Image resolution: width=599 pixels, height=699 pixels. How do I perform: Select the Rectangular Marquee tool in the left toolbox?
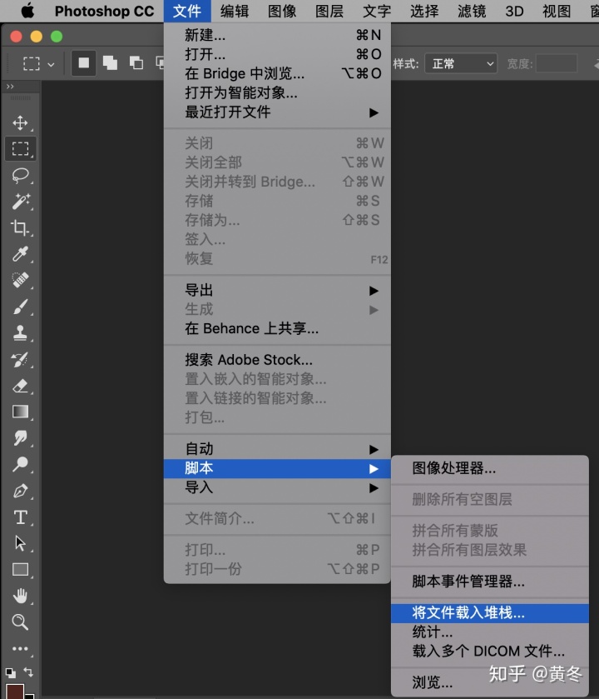pos(20,148)
